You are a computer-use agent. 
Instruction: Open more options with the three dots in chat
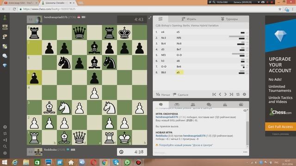(x=245, y=152)
